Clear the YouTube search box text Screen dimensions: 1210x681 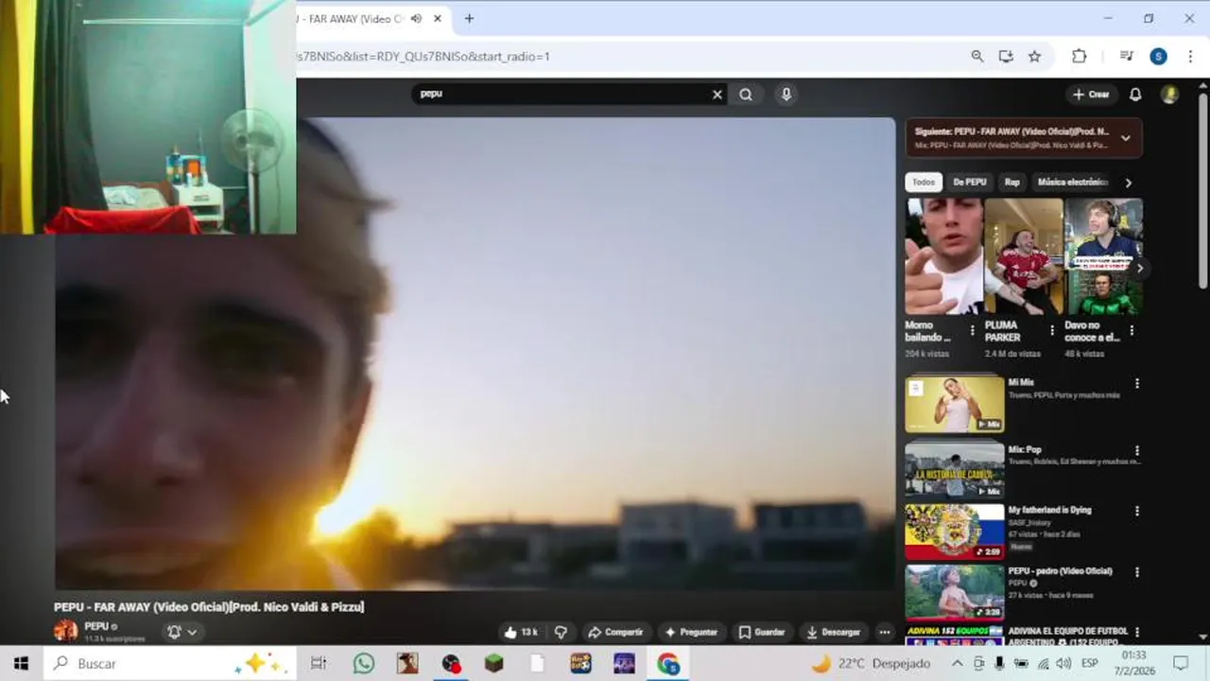pos(717,95)
